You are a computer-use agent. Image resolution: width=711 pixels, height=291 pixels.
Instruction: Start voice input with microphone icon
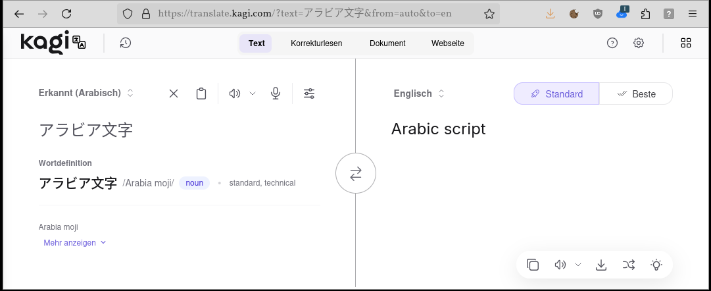(x=276, y=93)
